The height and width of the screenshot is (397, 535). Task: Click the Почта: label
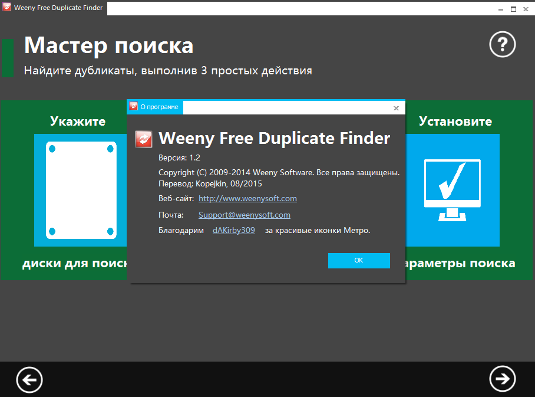click(x=171, y=215)
